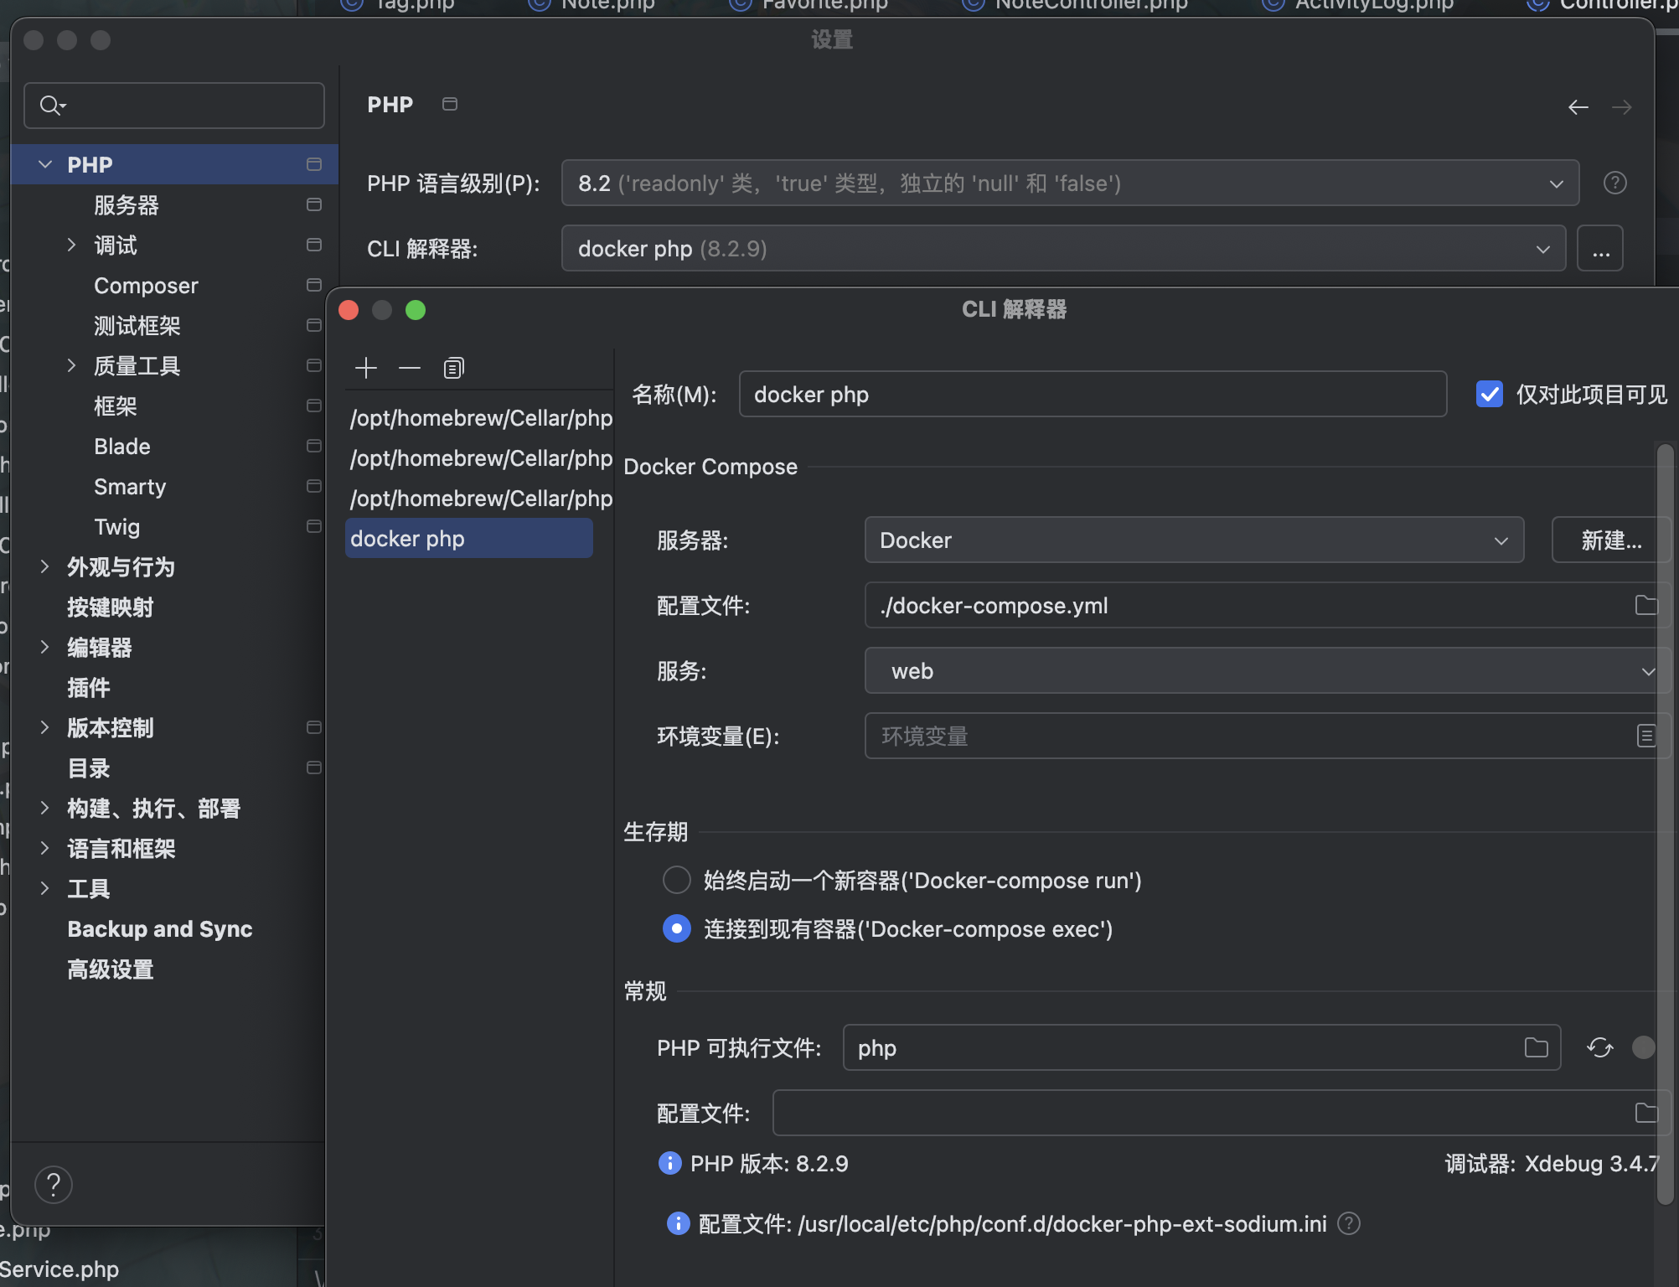Click the 新建... button

(x=1610, y=540)
